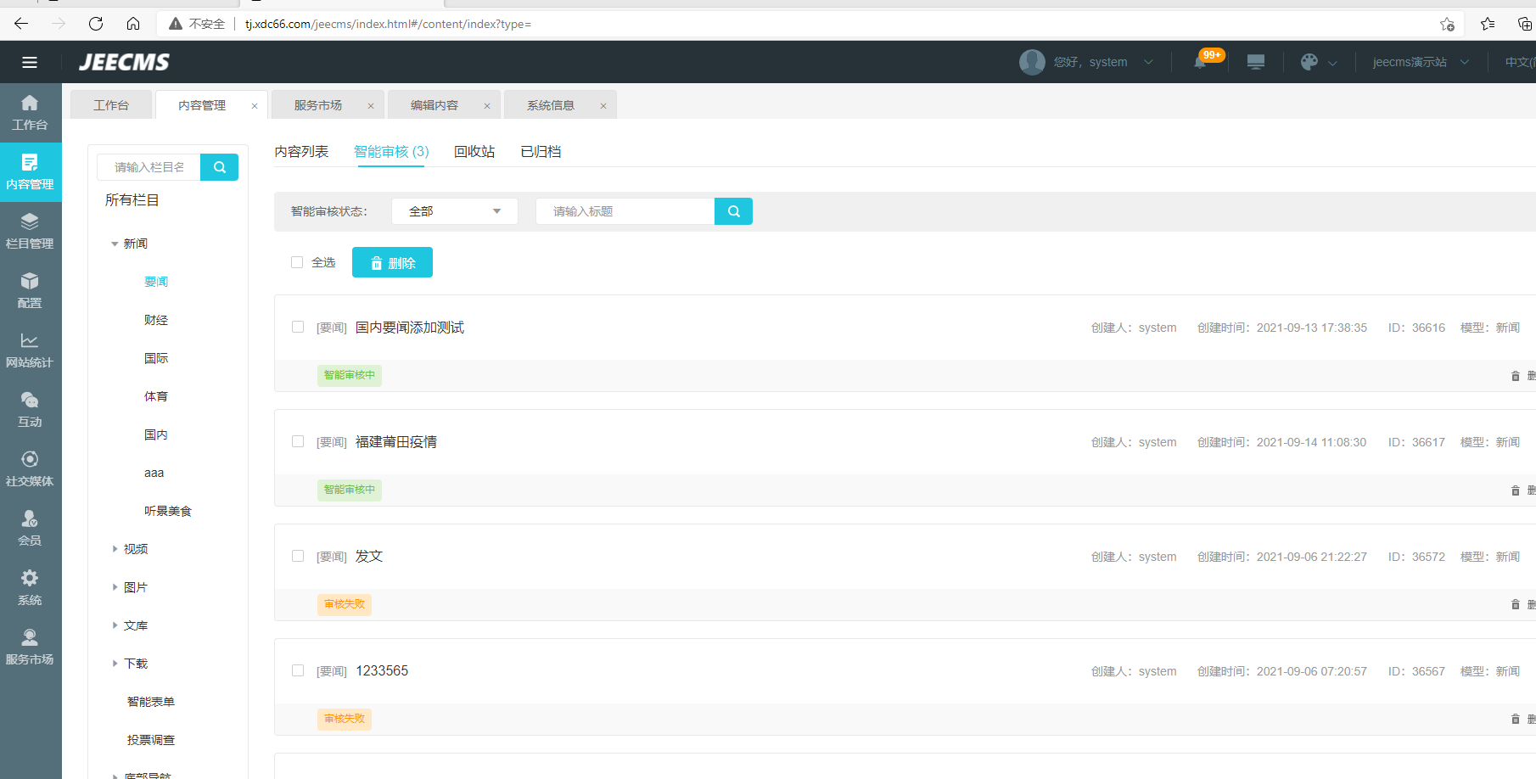Reload the browser page

point(96,24)
